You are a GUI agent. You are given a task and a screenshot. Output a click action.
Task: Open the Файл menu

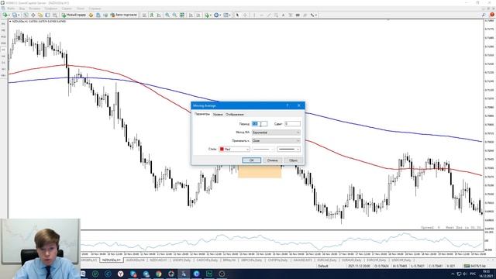point(10,9)
